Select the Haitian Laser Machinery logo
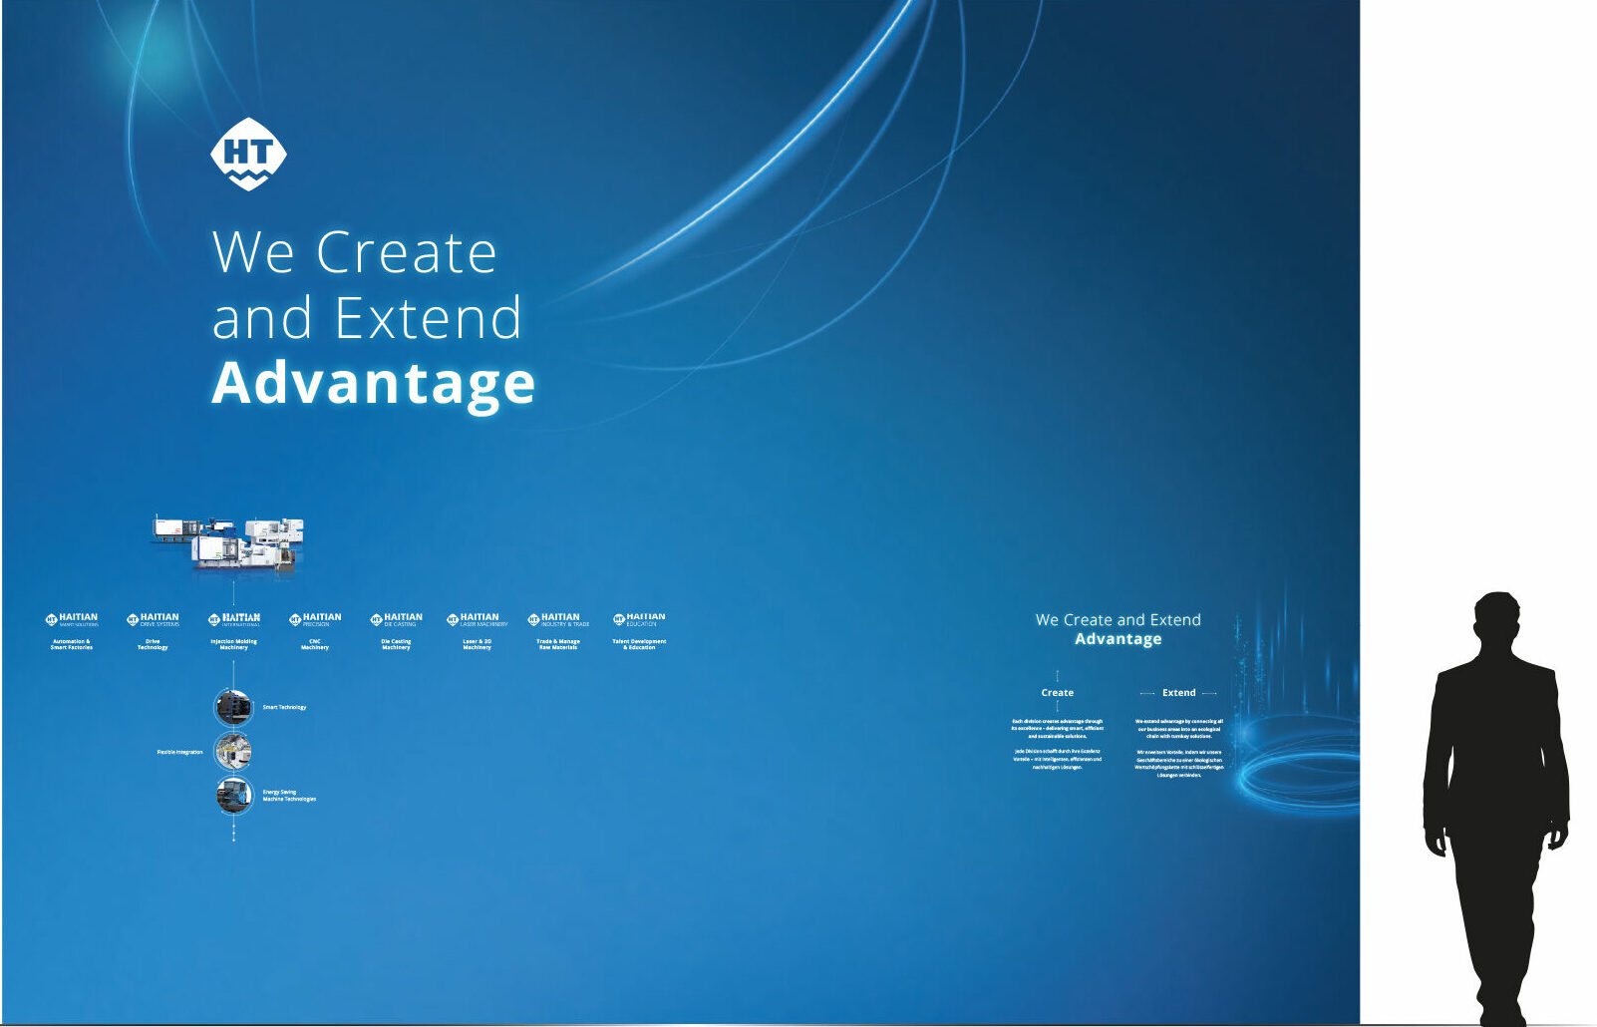Screen dimensions: 1597x1027 (x=478, y=619)
